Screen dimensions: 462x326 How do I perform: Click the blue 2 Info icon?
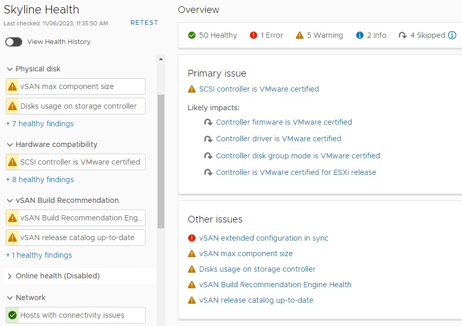coord(360,35)
